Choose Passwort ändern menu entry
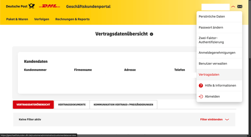Viewport: 251px width, 137px height. pos(219,27)
